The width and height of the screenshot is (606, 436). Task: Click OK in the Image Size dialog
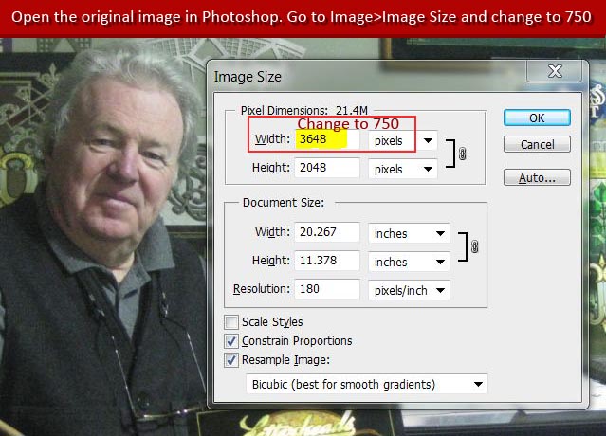click(x=537, y=118)
